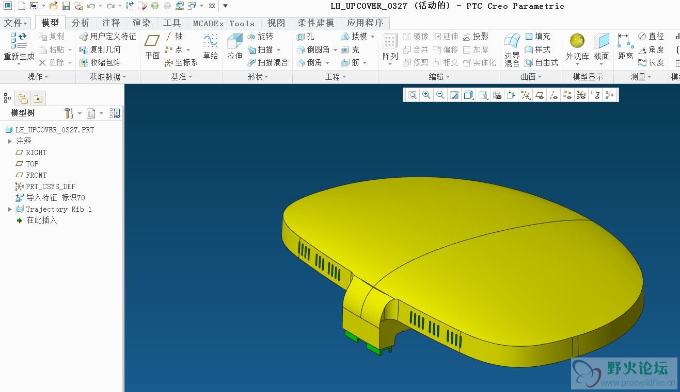Toggle datum plane display
Image resolution: width=680 pixels, height=392 pixels.
click(539, 95)
